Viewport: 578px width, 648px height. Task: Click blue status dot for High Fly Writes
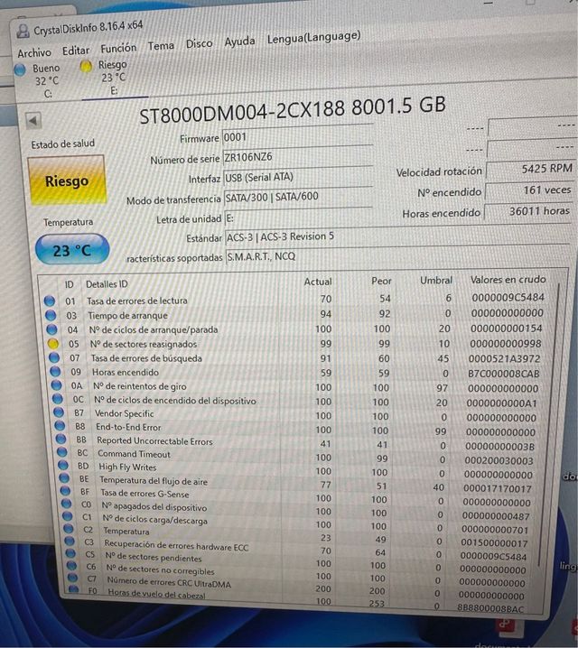click(63, 465)
